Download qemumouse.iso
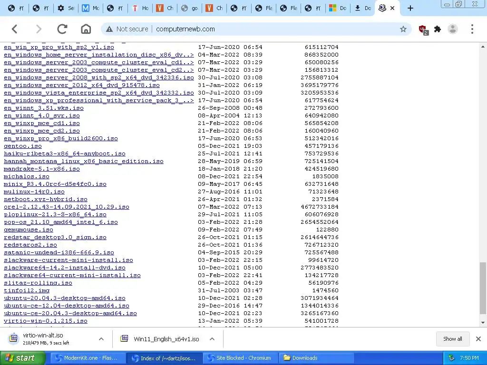 [28, 230]
